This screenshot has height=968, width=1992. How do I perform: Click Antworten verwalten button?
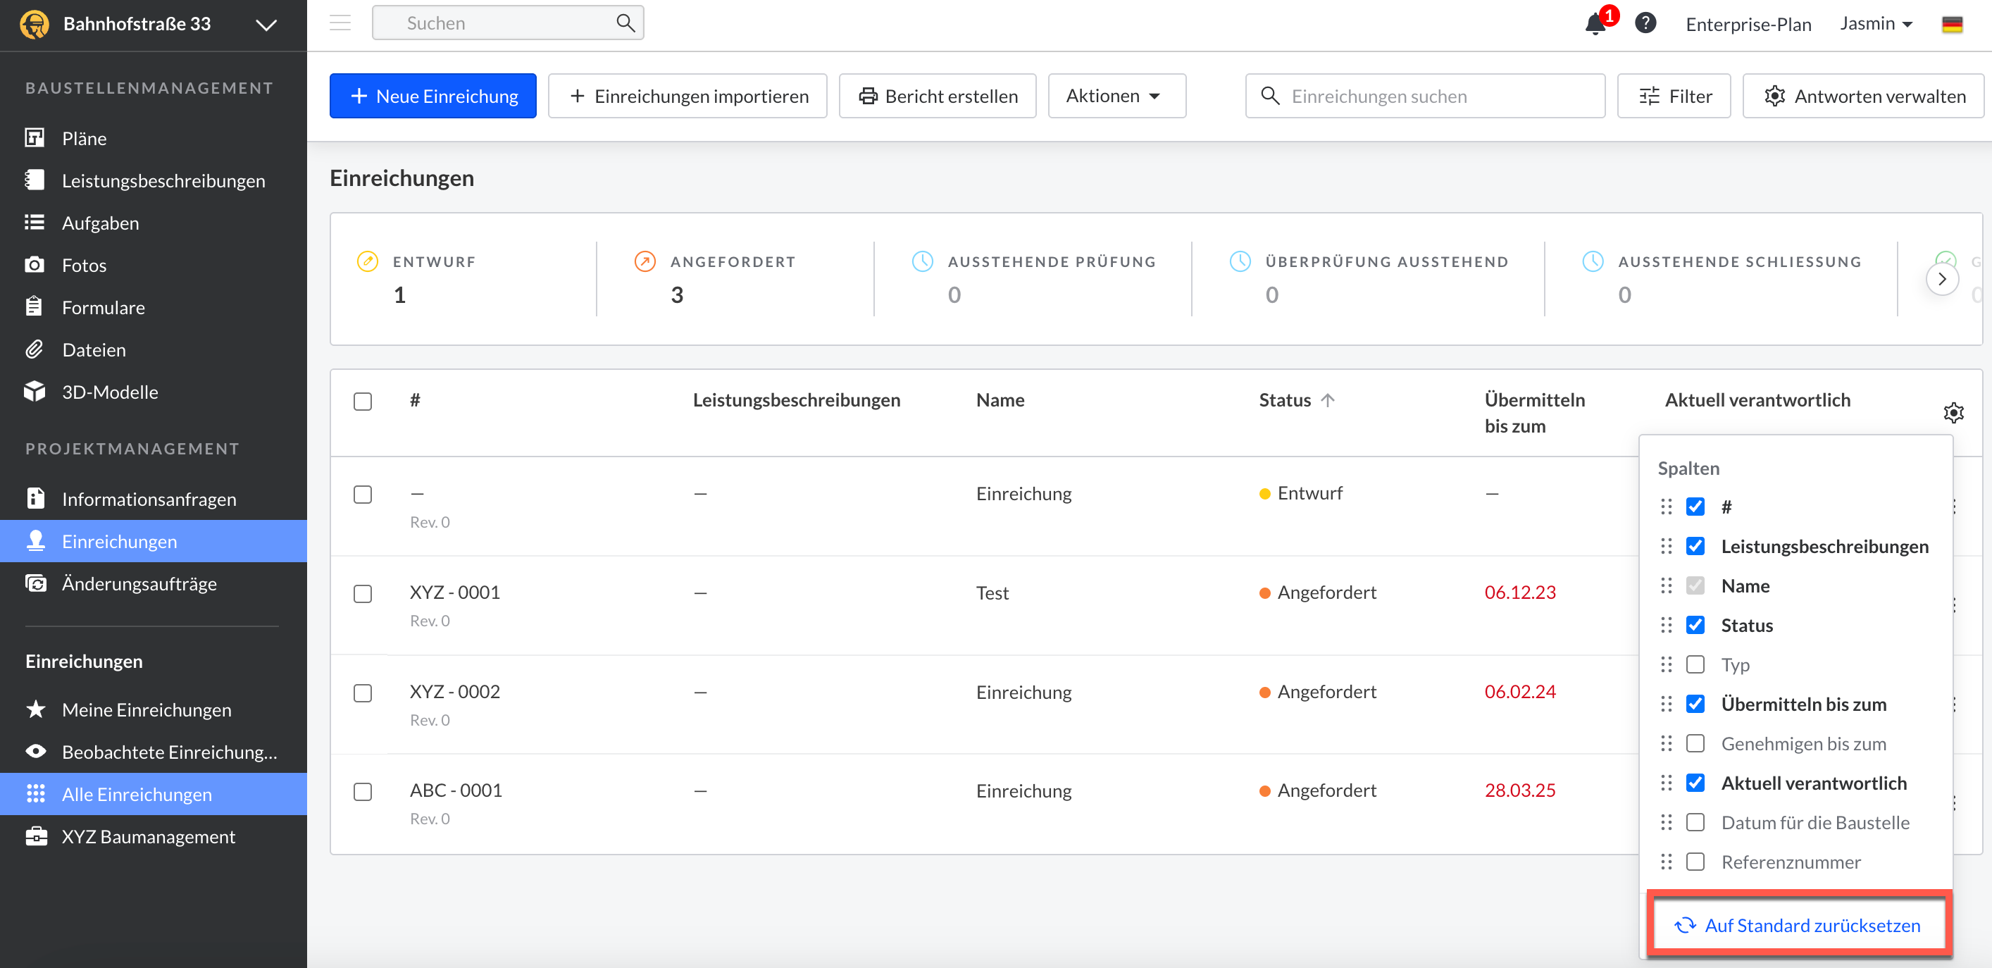pos(1864,96)
